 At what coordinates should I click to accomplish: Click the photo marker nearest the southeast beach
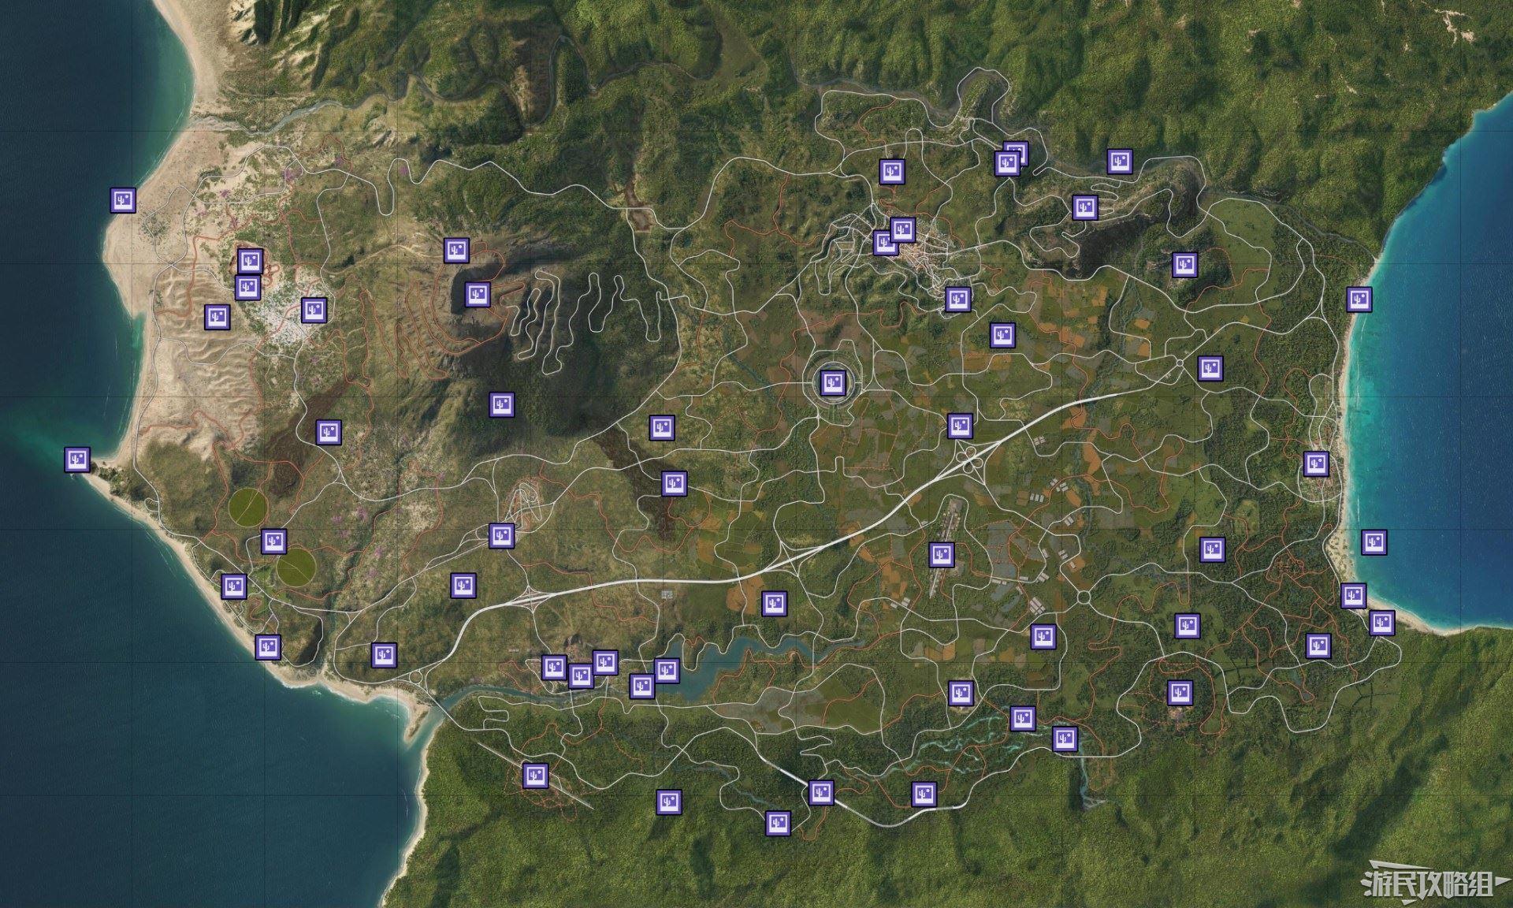(1381, 623)
